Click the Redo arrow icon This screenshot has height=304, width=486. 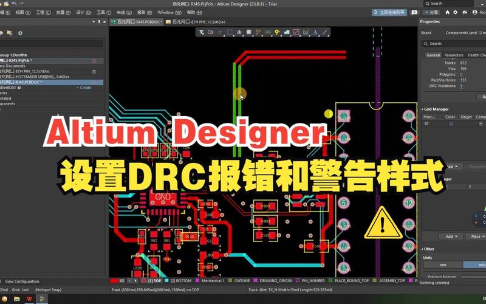pos(21,4)
